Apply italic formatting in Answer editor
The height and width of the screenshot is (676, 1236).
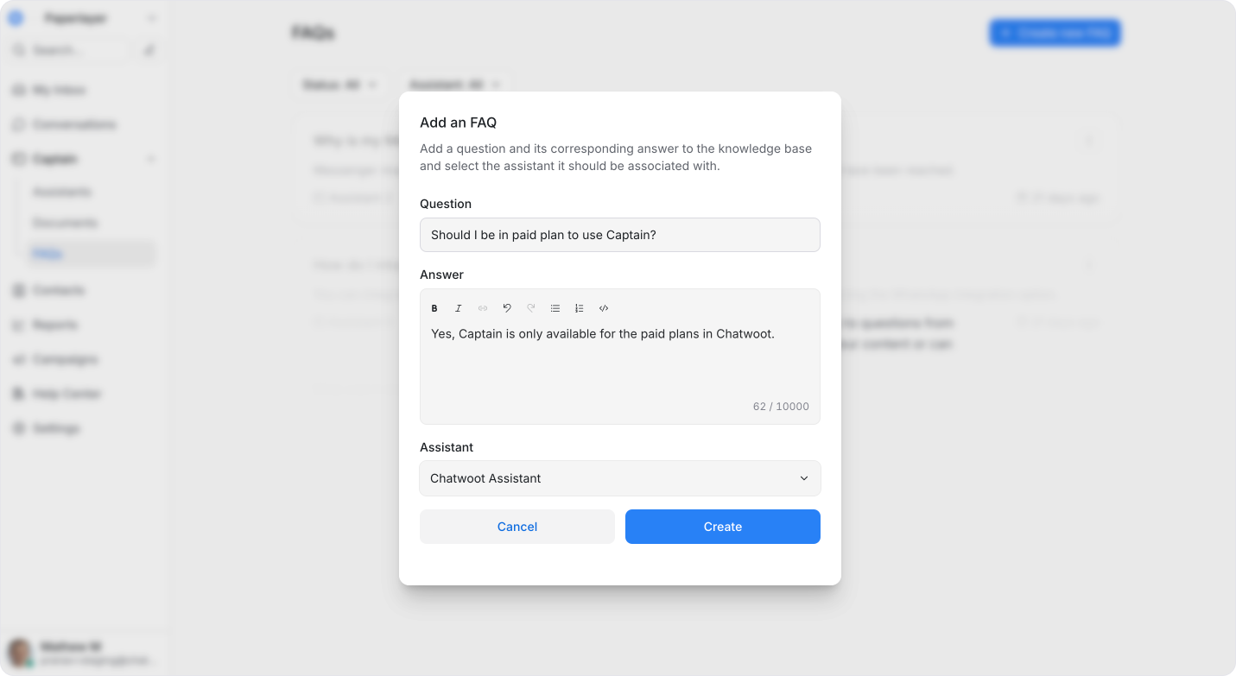459,308
